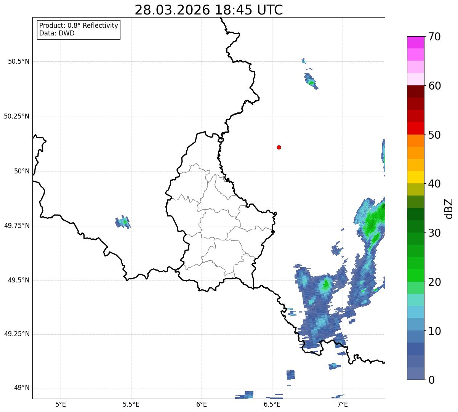Click the "Data: DWD" label

(x=57, y=33)
